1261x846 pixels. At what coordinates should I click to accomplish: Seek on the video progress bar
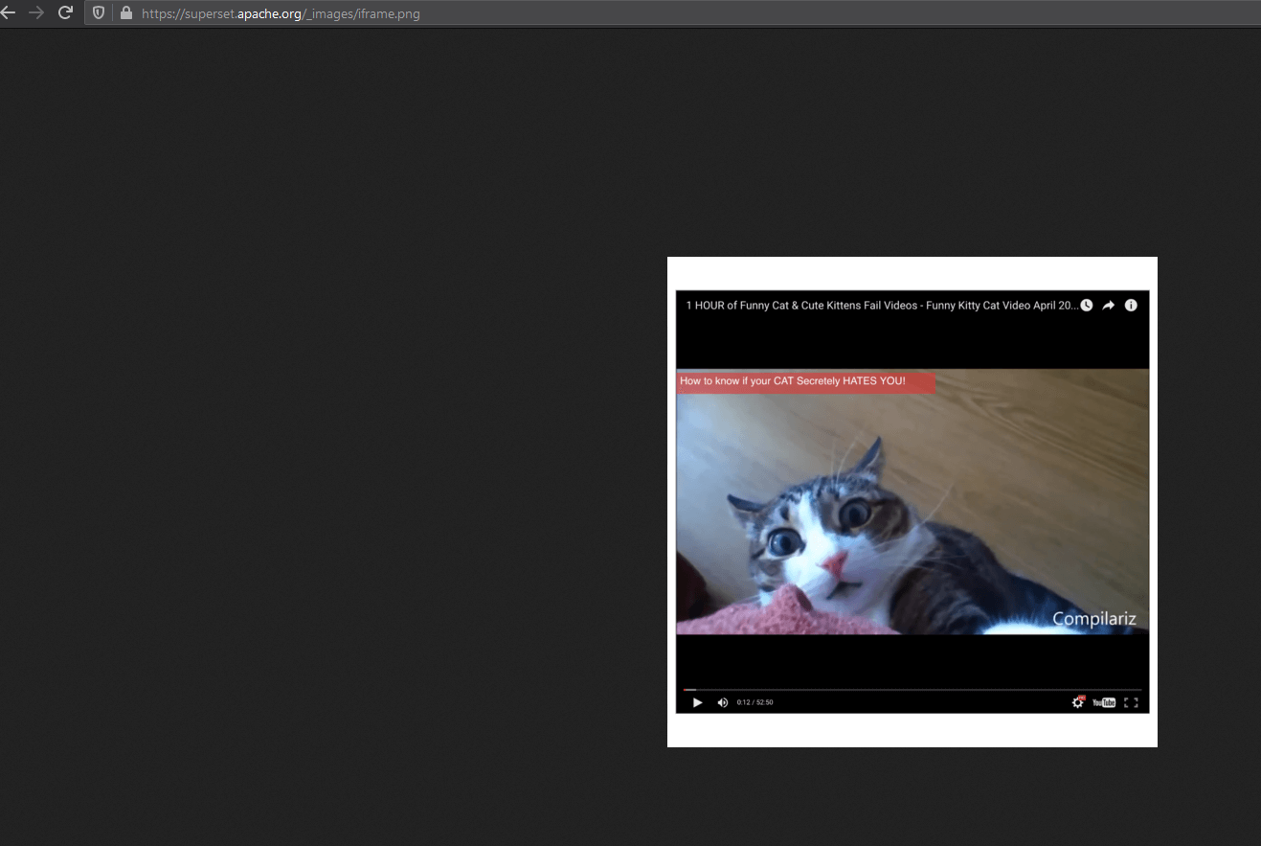click(912, 689)
